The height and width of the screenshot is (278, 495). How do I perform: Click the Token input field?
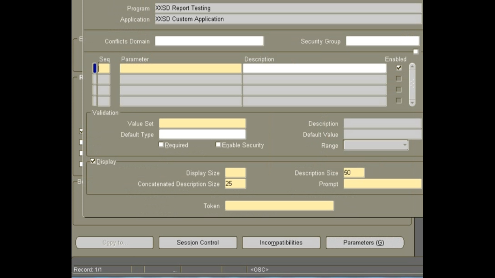pyautogui.click(x=279, y=205)
